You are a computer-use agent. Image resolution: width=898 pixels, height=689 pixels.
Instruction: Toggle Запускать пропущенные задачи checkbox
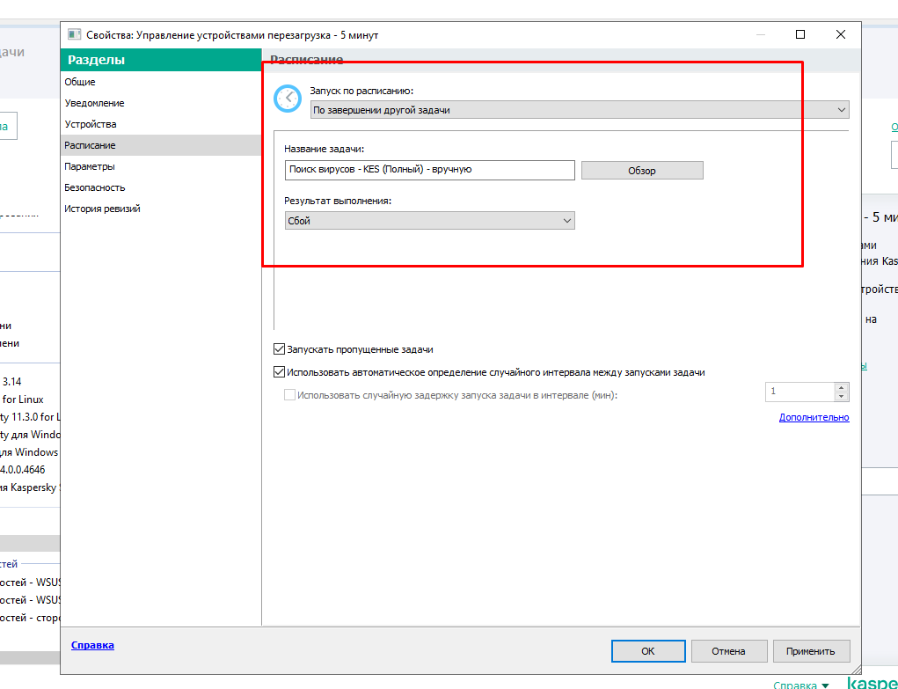(280, 349)
